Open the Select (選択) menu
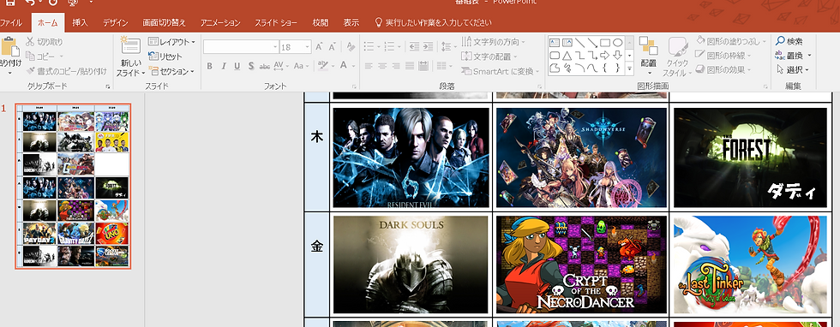 792,69
